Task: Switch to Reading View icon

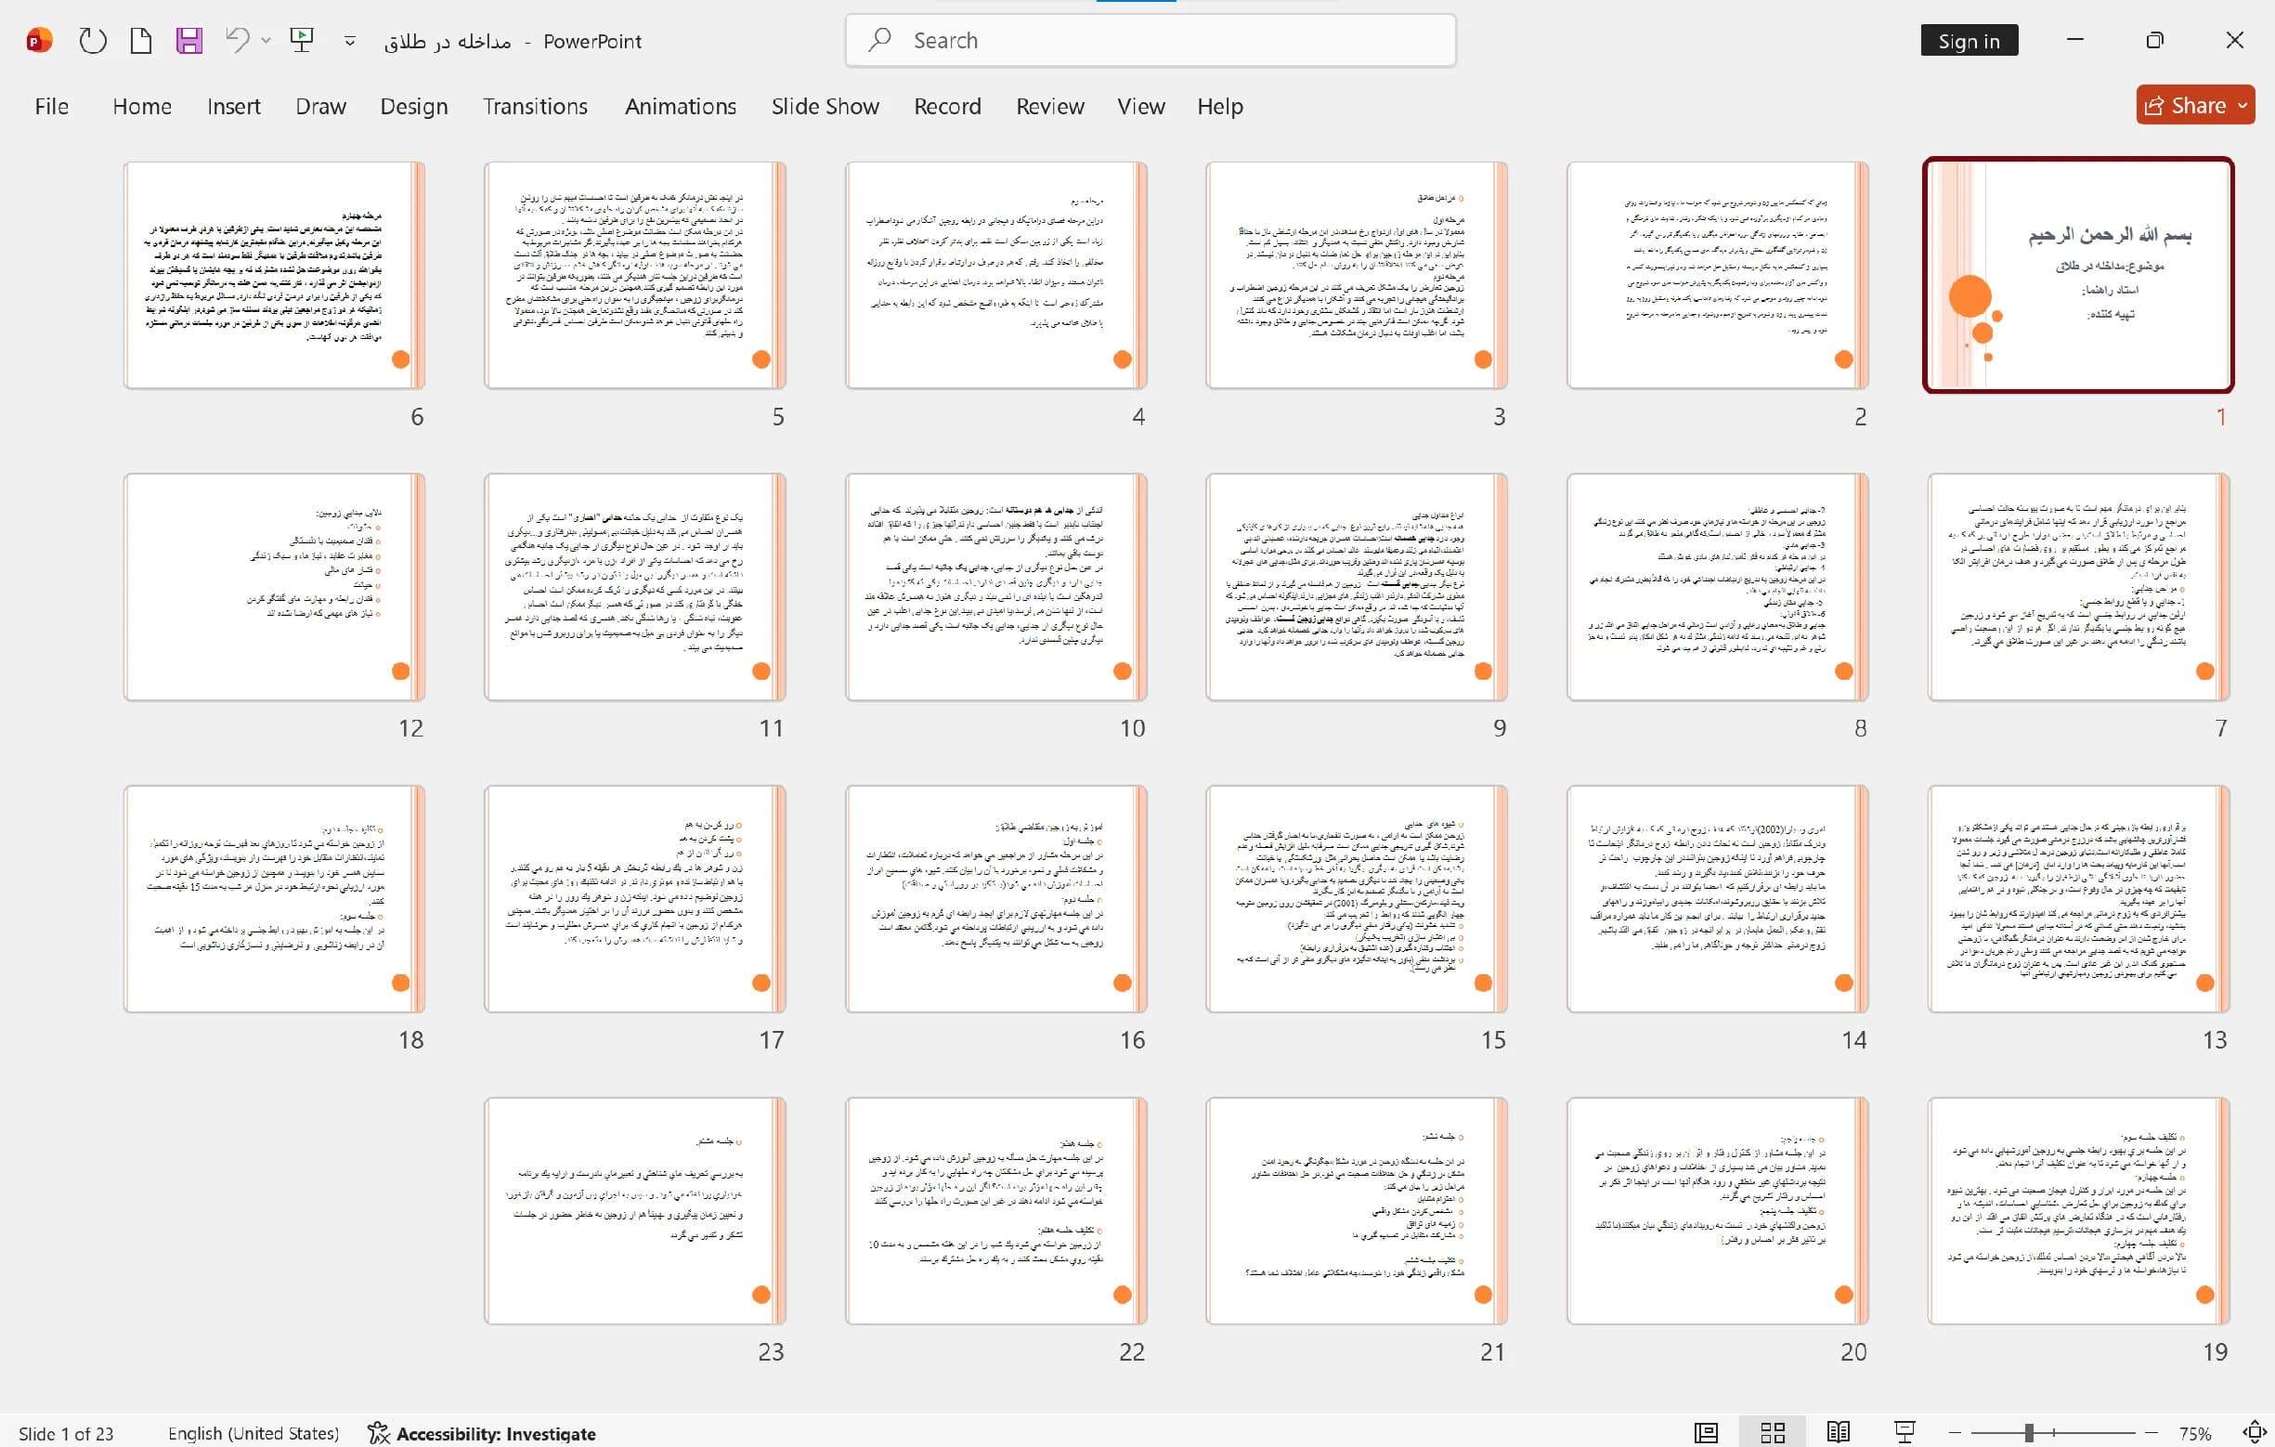Action: pyautogui.click(x=1839, y=1433)
